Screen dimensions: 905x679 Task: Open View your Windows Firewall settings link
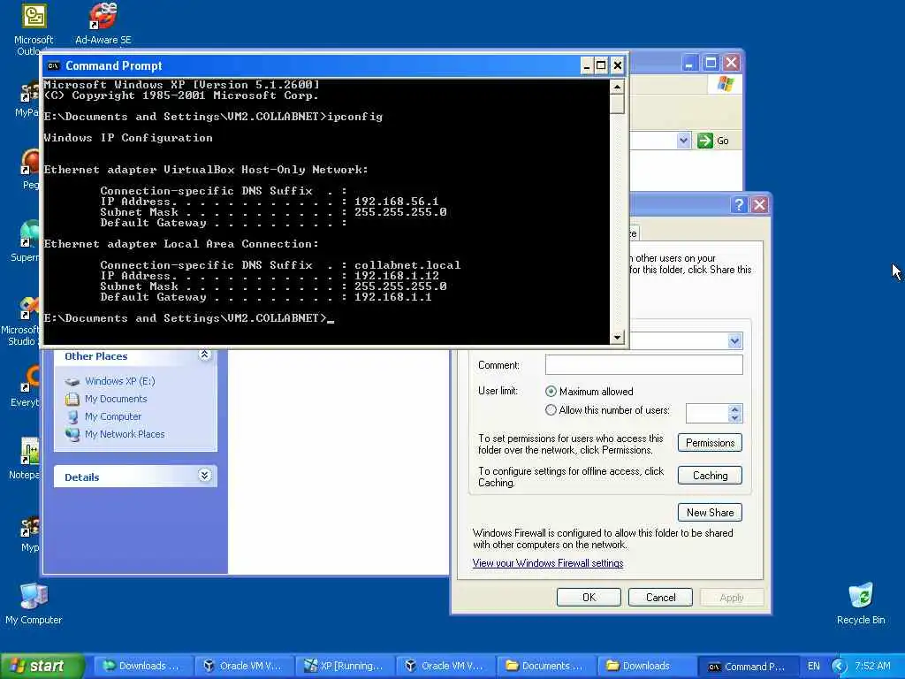click(548, 563)
